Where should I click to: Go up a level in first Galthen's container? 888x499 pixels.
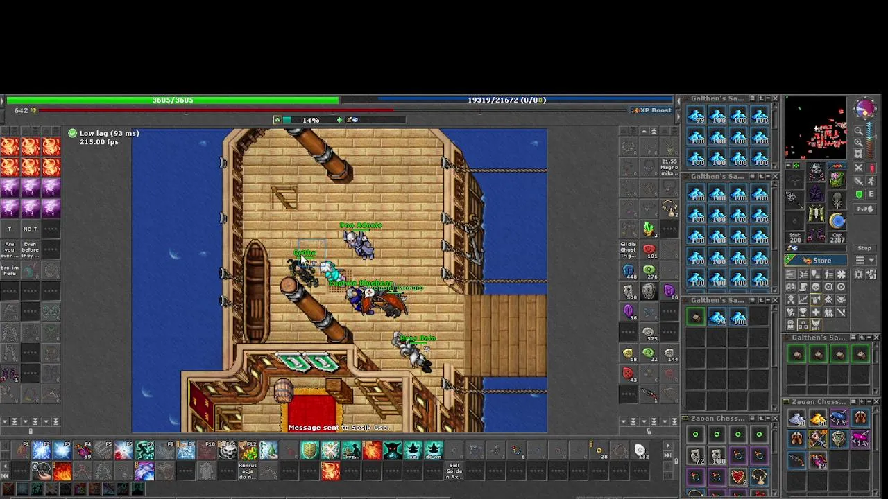pos(761,98)
